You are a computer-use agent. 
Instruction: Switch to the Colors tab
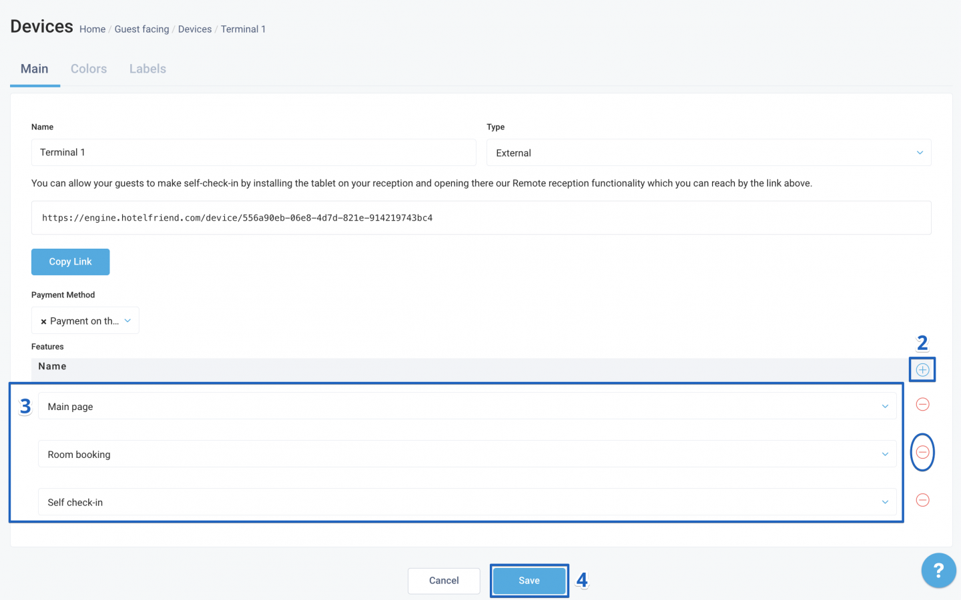[x=88, y=69]
